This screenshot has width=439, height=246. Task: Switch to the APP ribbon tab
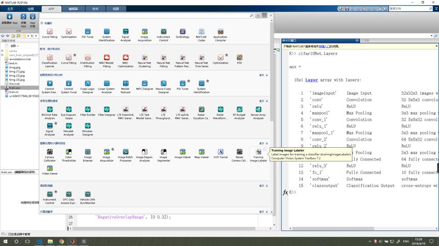[x=51, y=9]
